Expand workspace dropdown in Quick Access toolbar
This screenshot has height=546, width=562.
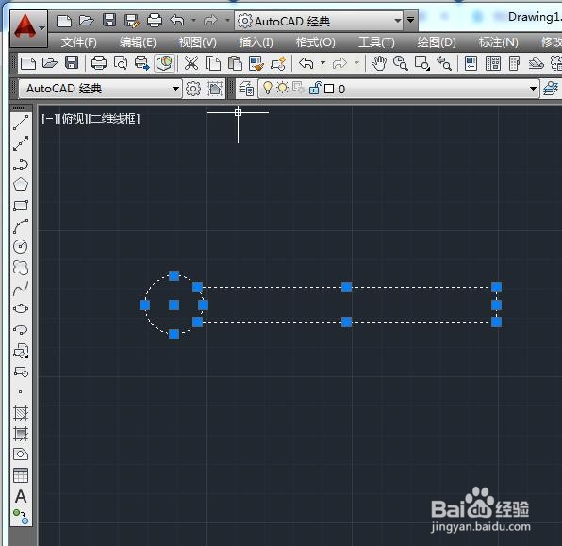tap(397, 21)
